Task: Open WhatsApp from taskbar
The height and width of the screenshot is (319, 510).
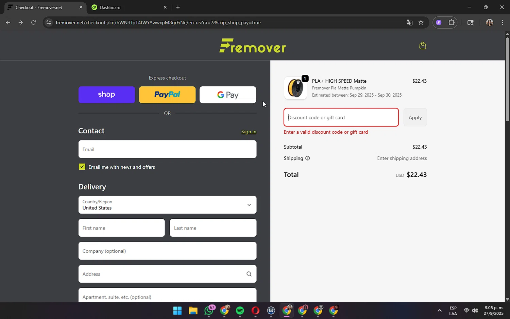Action: point(209,310)
